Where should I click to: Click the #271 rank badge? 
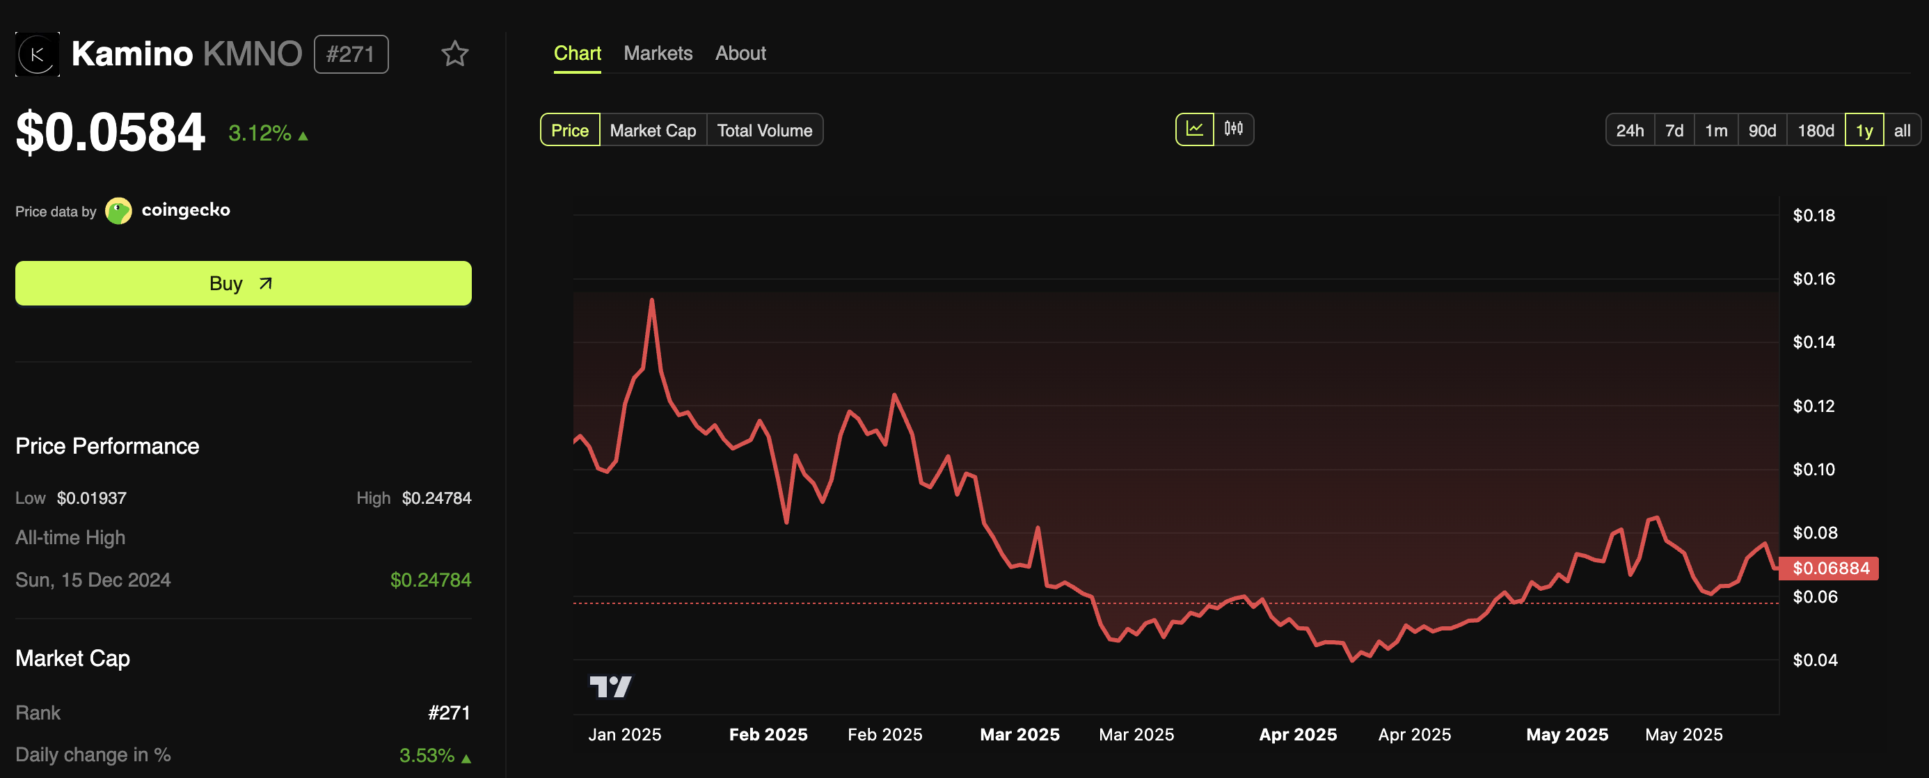click(351, 54)
